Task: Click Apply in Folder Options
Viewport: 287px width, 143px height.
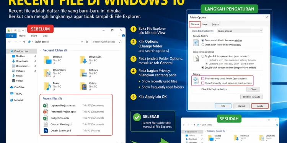Action: click(x=260, y=106)
